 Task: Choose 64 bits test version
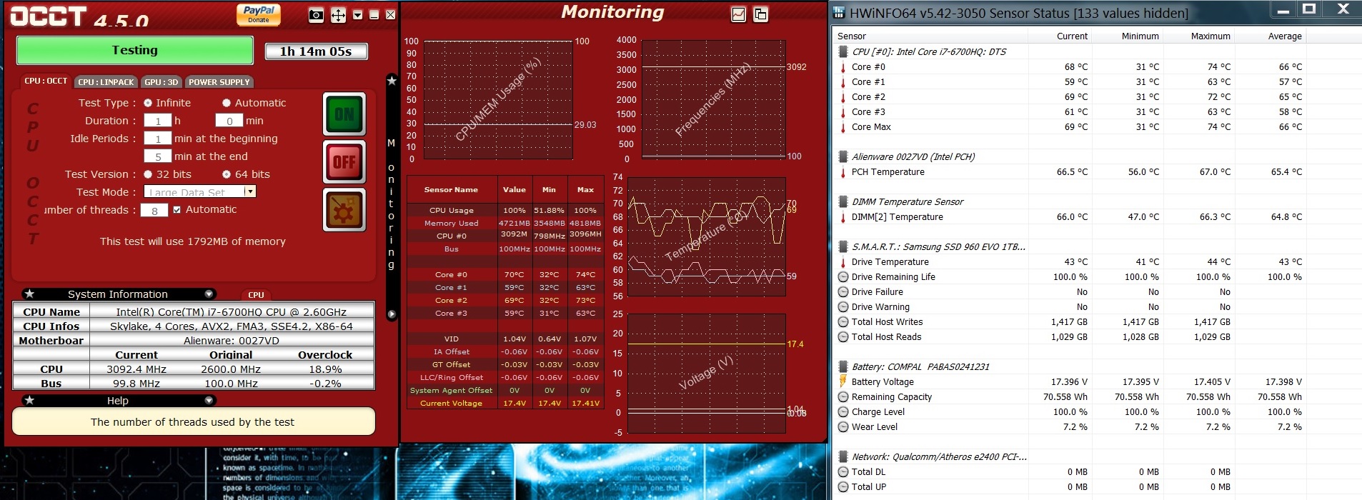[x=227, y=174]
